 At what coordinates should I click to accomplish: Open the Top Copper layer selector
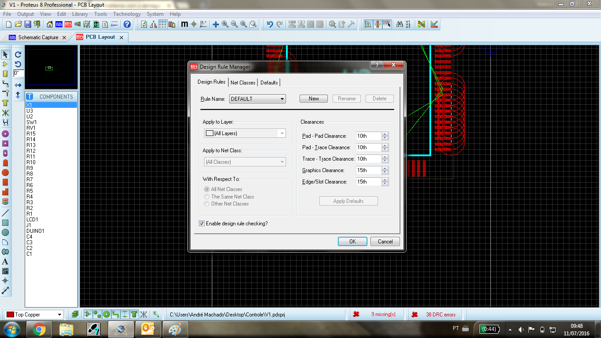coord(34,315)
